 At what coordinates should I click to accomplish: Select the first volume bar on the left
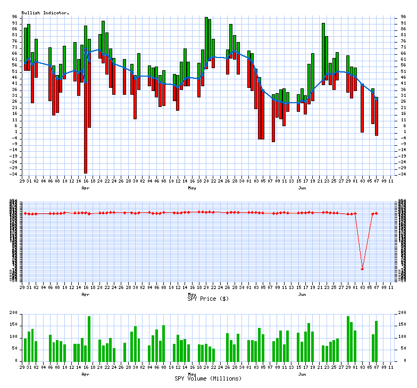pyautogui.click(x=25, y=349)
